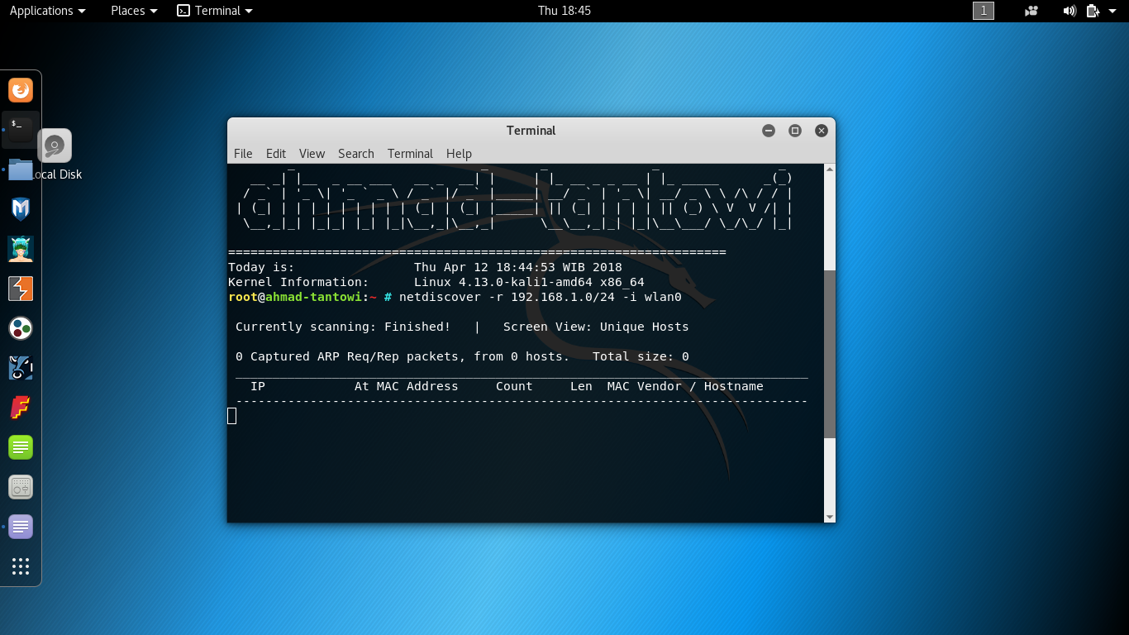Screen dimensions: 1129x635
Task: Open Armitage anime-girl dock icon
Action: click(x=21, y=248)
